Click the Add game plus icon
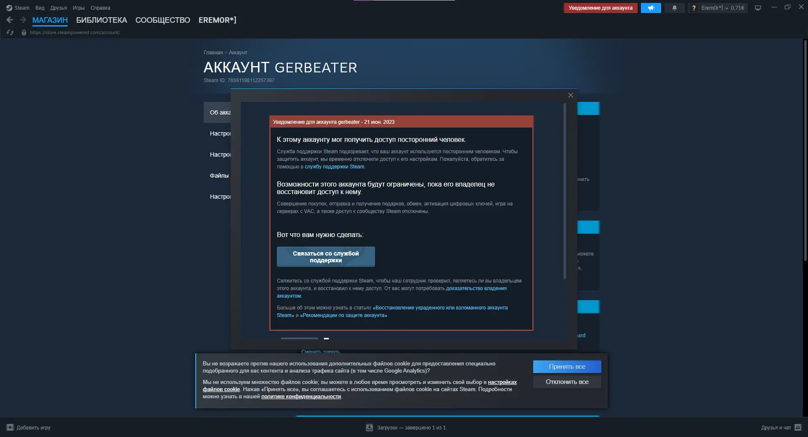 click(x=10, y=427)
